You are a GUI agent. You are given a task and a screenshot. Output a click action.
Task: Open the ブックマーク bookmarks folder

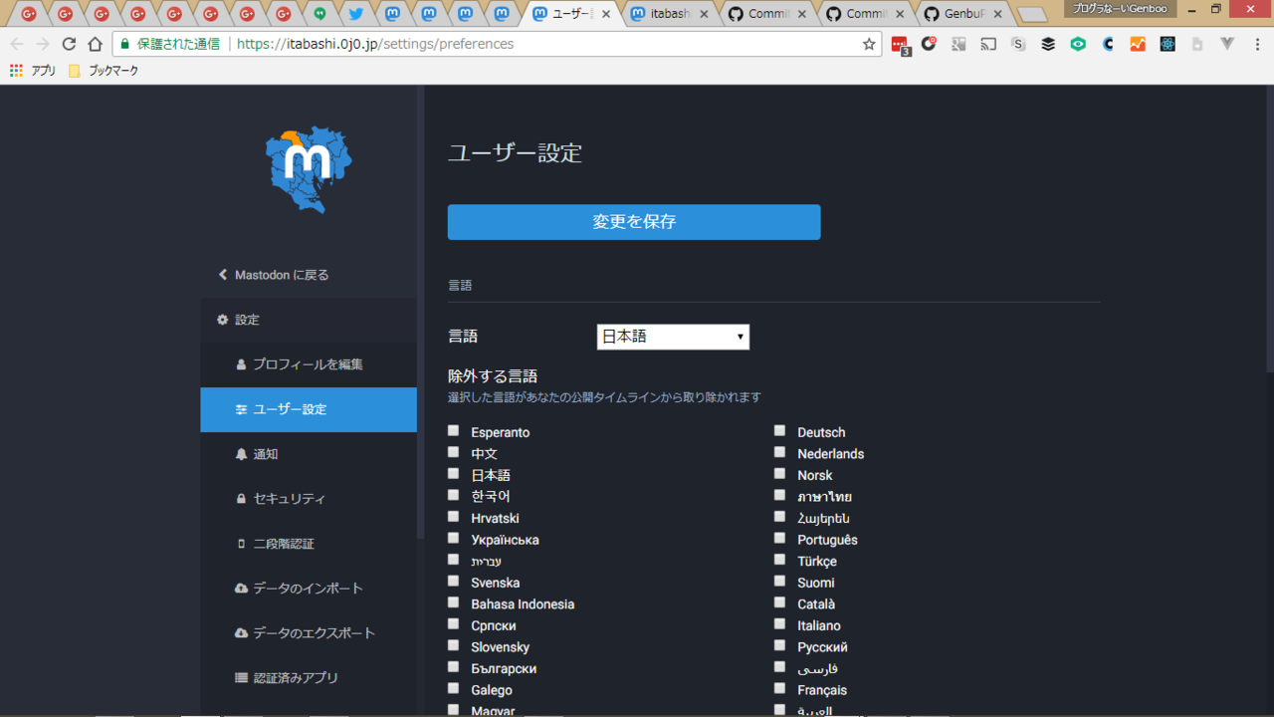(x=104, y=71)
